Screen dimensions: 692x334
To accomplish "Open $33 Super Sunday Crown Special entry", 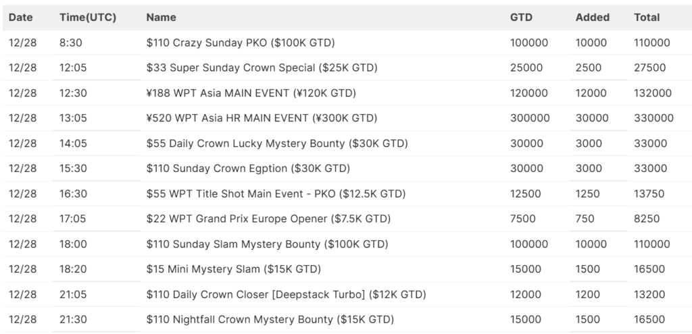I will [262, 67].
